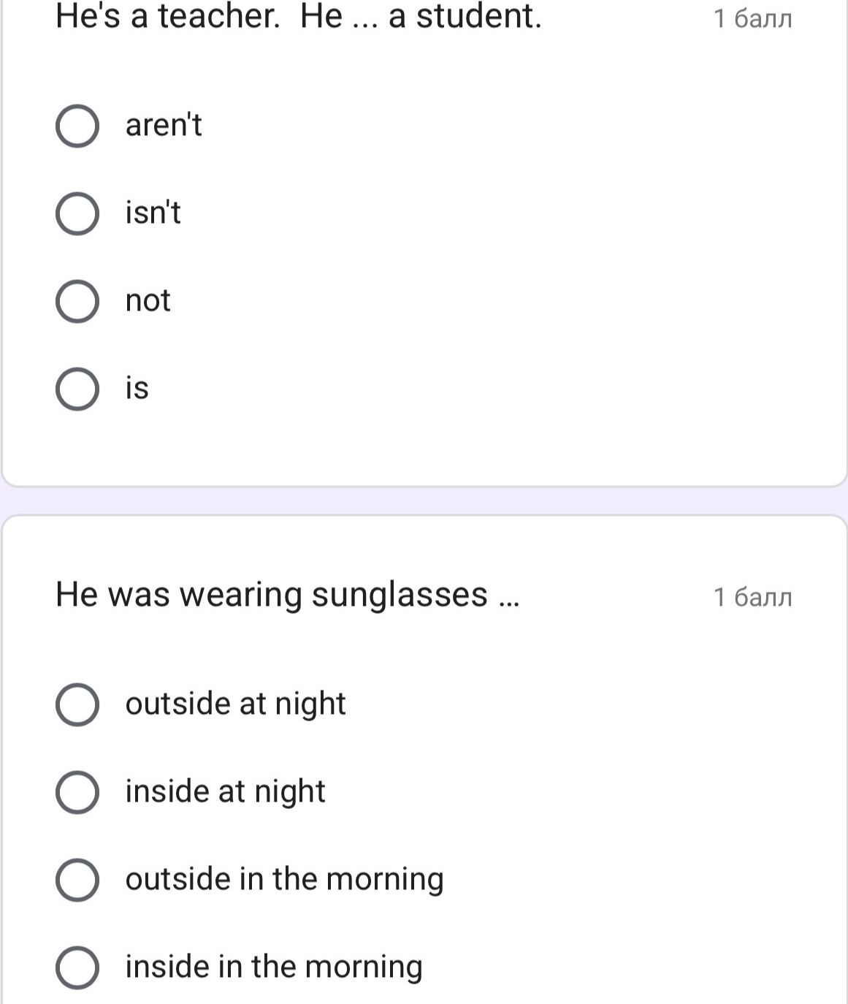Select the "outside at night" radio circle

[77, 704]
